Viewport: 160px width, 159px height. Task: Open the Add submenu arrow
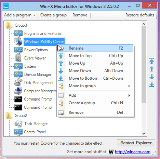coord(129,95)
